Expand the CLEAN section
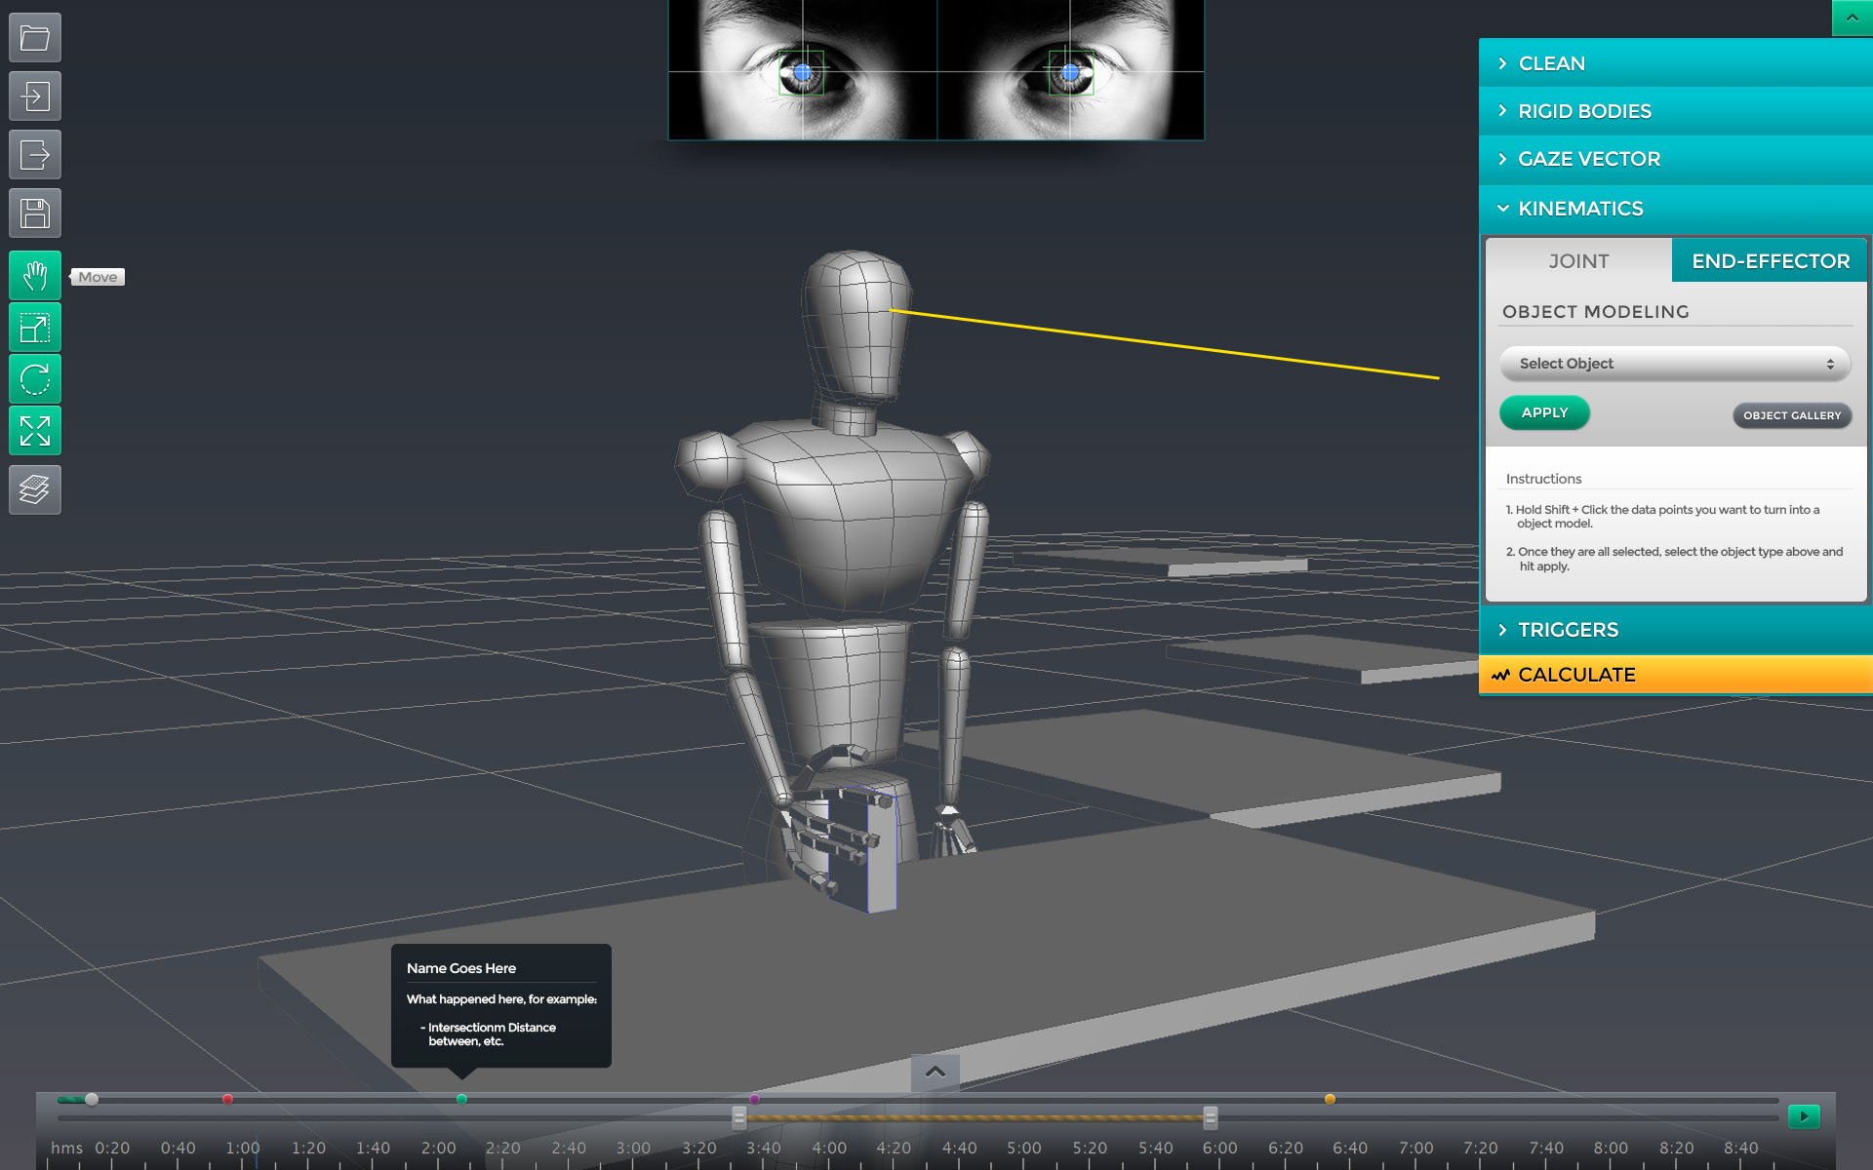This screenshot has height=1170, width=1873. 1551,63
